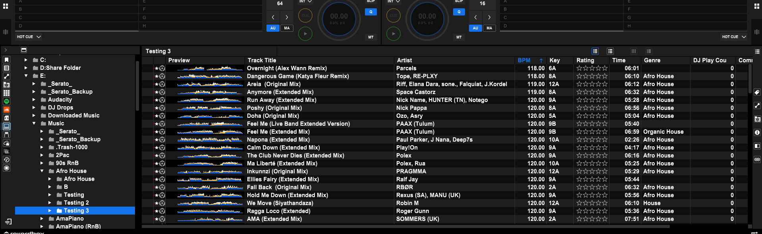
Task: Click preview waveform for Napona (Extended Mix)
Action: 209,140
